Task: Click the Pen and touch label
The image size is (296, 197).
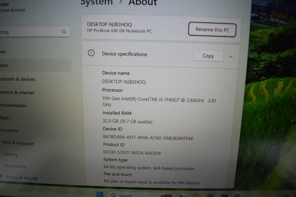Action: click(118, 174)
